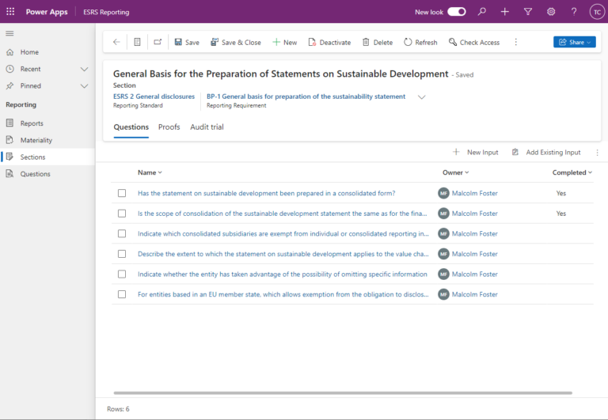Go back using the back arrow
The width and height of the screenshot is (608, 420).
coord(116,42)
